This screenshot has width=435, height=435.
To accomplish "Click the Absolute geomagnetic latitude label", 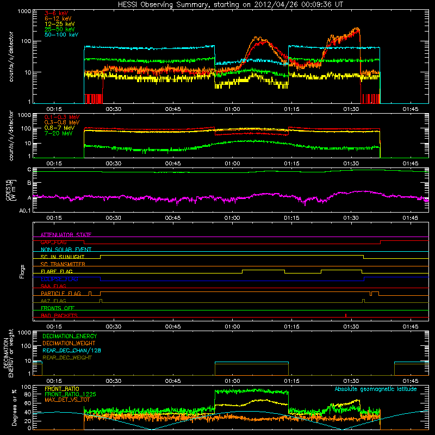I will 376,389.
